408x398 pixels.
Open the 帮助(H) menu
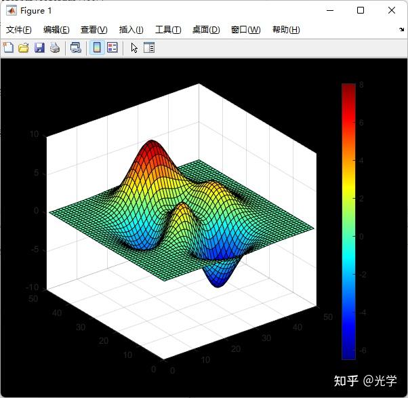(286, 30)
